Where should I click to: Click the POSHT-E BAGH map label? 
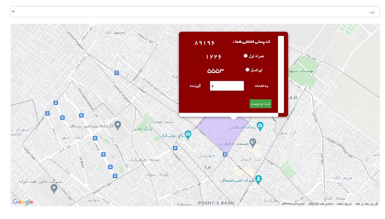coord(216,203)
